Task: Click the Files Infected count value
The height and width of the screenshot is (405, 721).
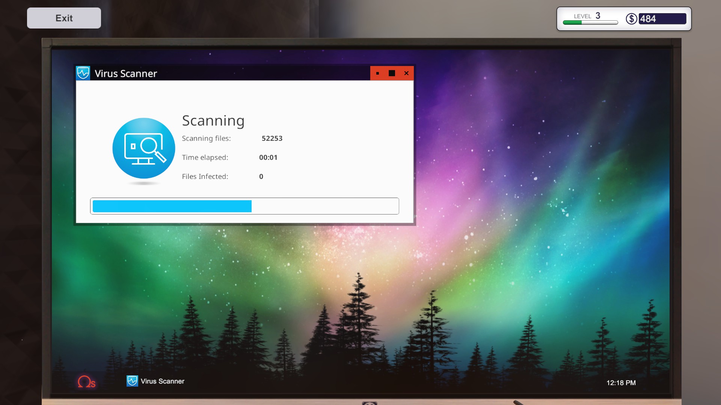Action: [x=261, y=177]
